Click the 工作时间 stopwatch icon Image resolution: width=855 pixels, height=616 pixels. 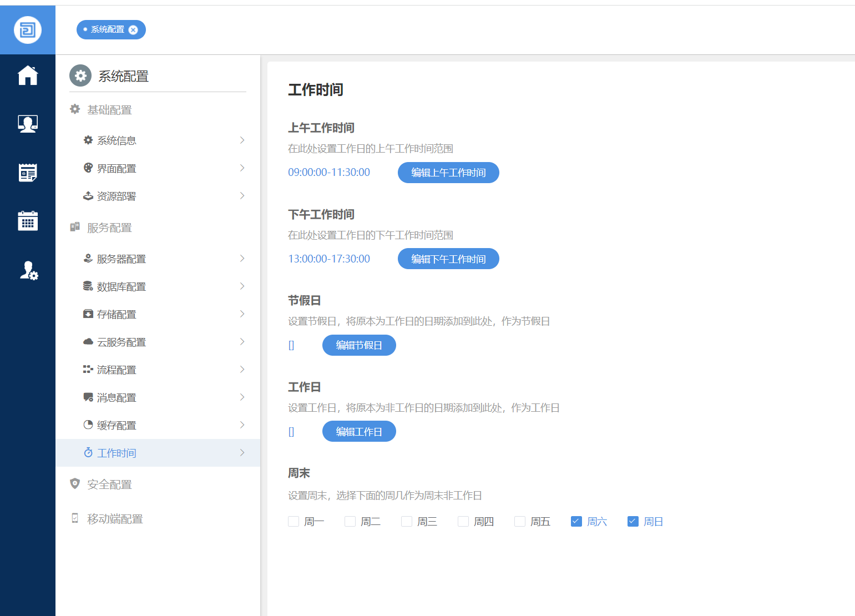(88, 453)
